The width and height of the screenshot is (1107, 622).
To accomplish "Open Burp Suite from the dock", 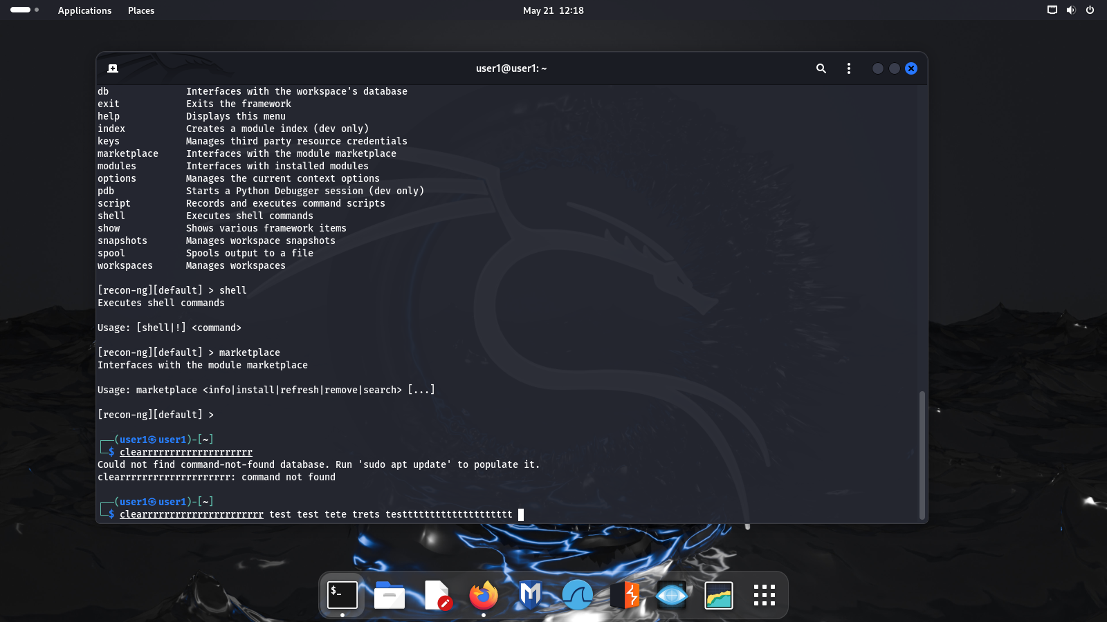I will (625, 595).
